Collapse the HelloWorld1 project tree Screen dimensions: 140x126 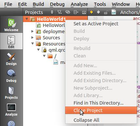27,19
